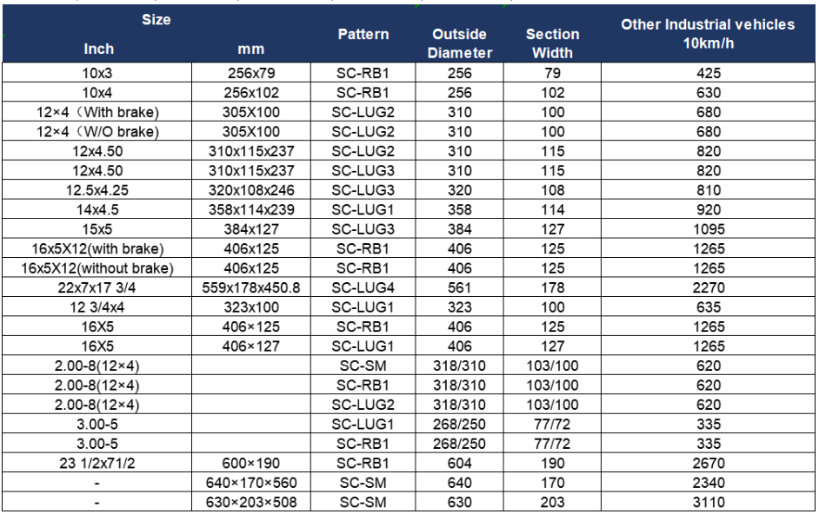Select the 12×4 (W/O brake) cell
This screenshot has width=819, height=514.
coord(97,131)
